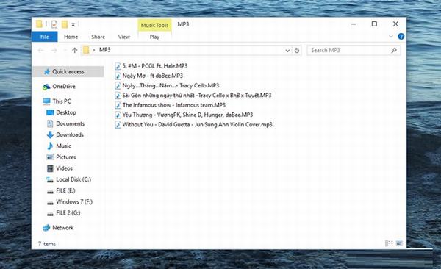Screen dimensions: 441x269
Task: Open Videos in the sidebar
Action: click(64, 168)
